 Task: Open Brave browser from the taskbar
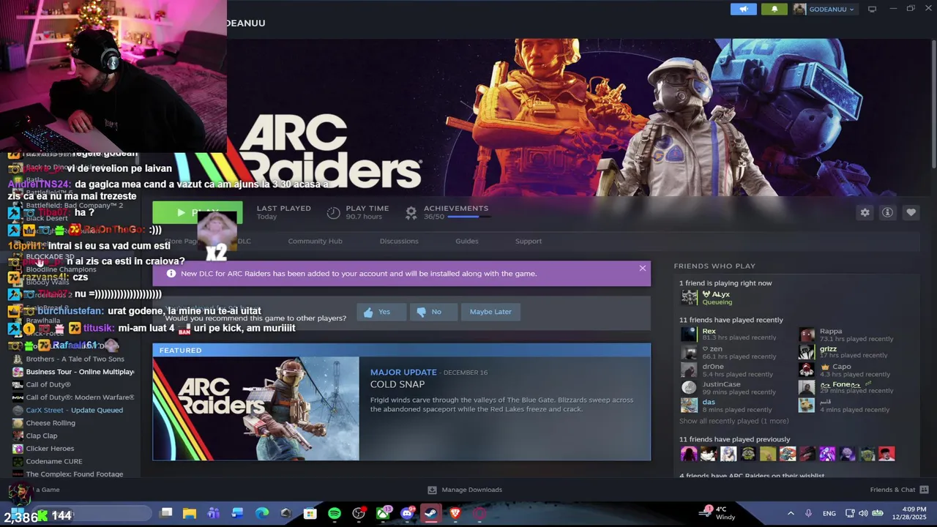pos(455,514)
